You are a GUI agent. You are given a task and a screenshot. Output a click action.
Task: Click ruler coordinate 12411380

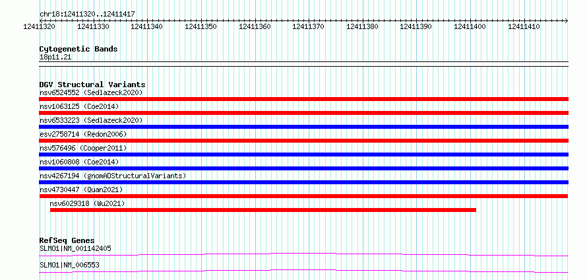click(x=362, y=26)
